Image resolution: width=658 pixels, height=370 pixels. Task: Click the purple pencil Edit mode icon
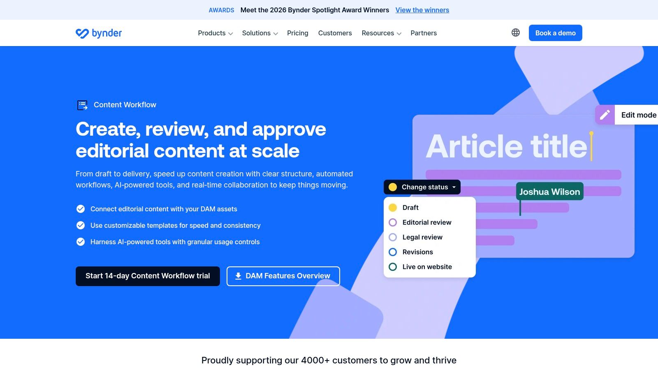coord(605,115)
